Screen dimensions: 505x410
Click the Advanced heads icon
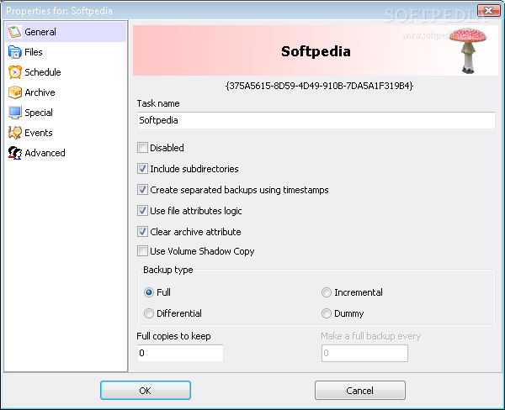[x=15, y=153]
